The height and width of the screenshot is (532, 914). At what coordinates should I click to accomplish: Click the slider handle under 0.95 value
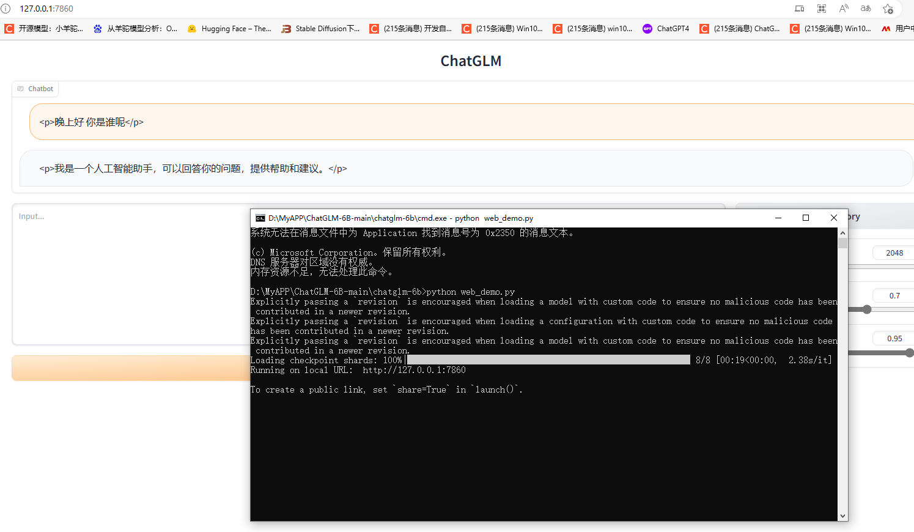click(x=910, y=353)
